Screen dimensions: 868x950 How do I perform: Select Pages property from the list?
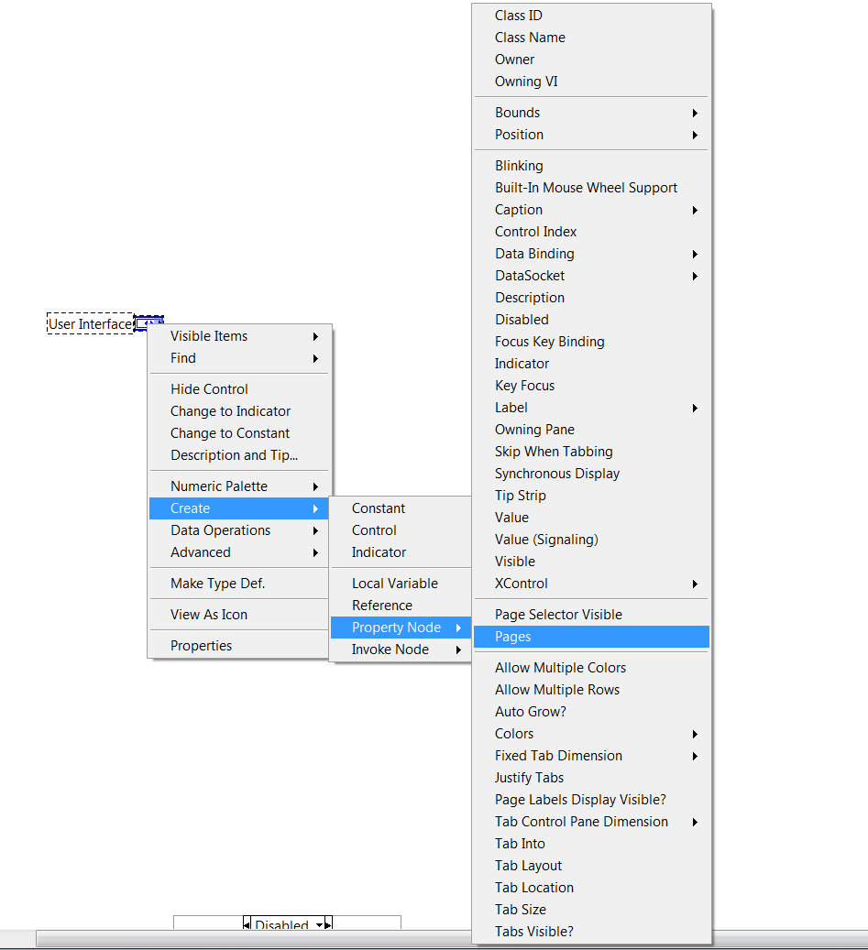click(591, 637)
